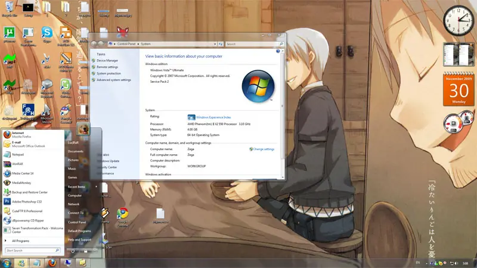Image resolution: width=477 pixels, height=268 pixels.
Task: Click the volume icon in system tray
Action: coord(456,263)
